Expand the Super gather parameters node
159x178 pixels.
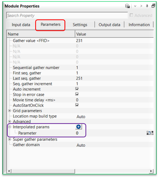pyautogui.click(x=10, y=139)
